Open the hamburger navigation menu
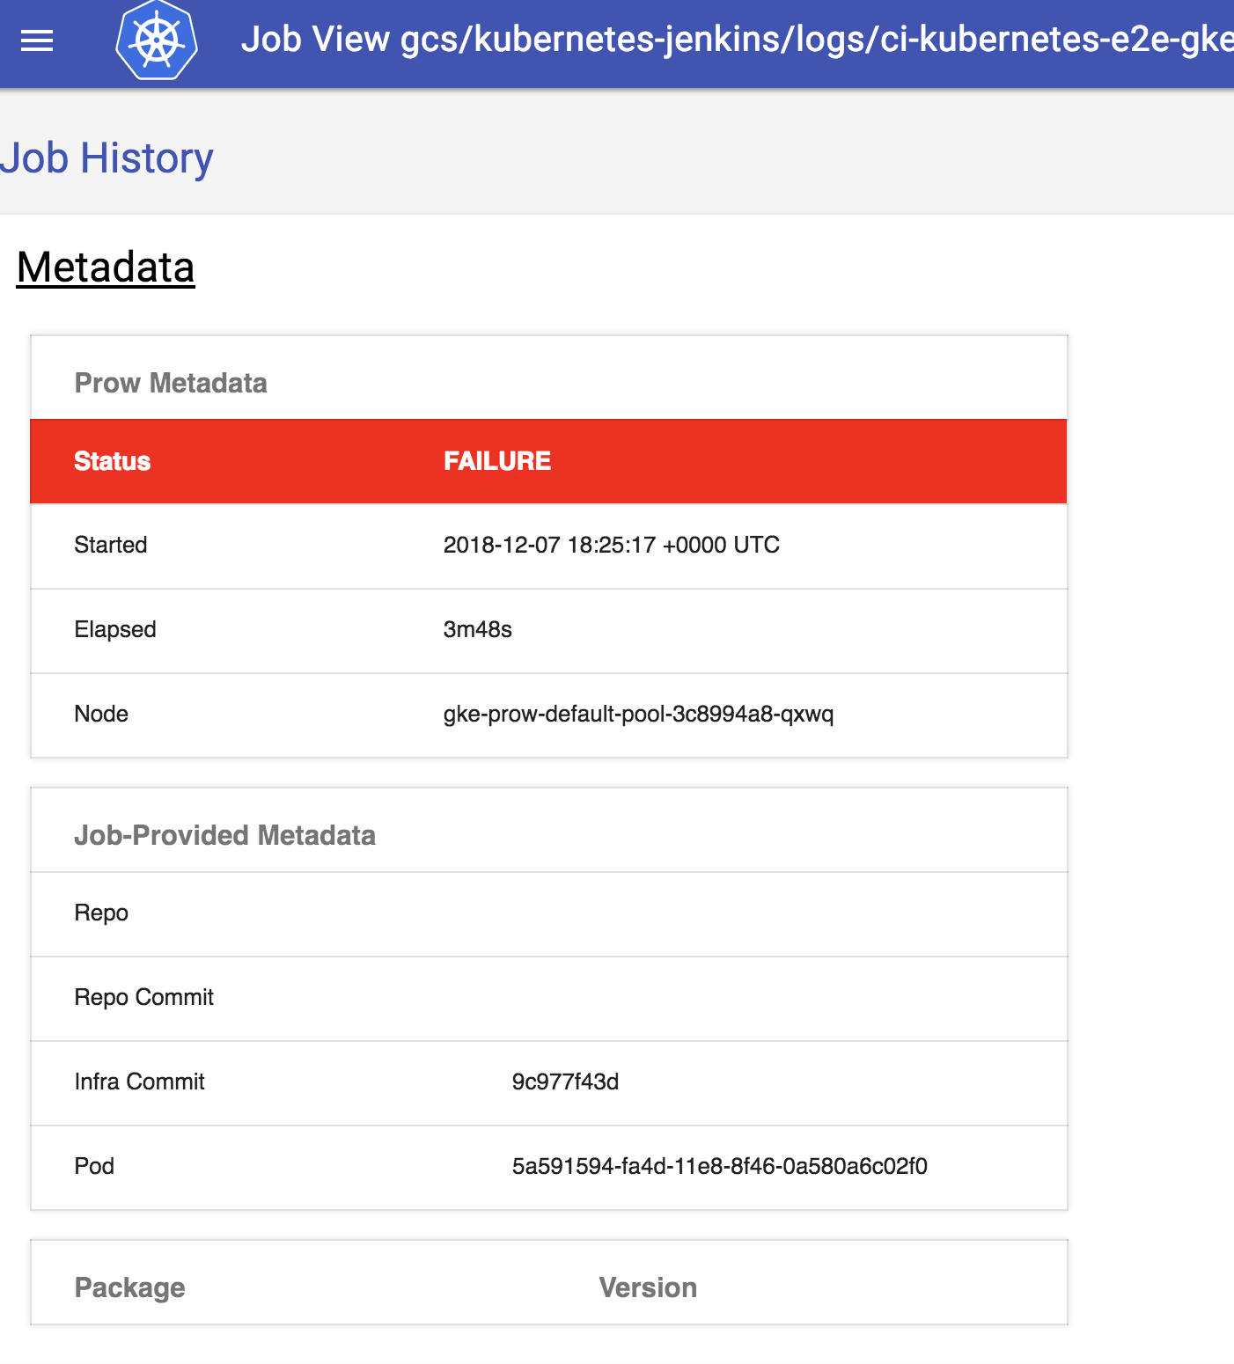The image size is (1234, 1364). (x=37, y=40)
